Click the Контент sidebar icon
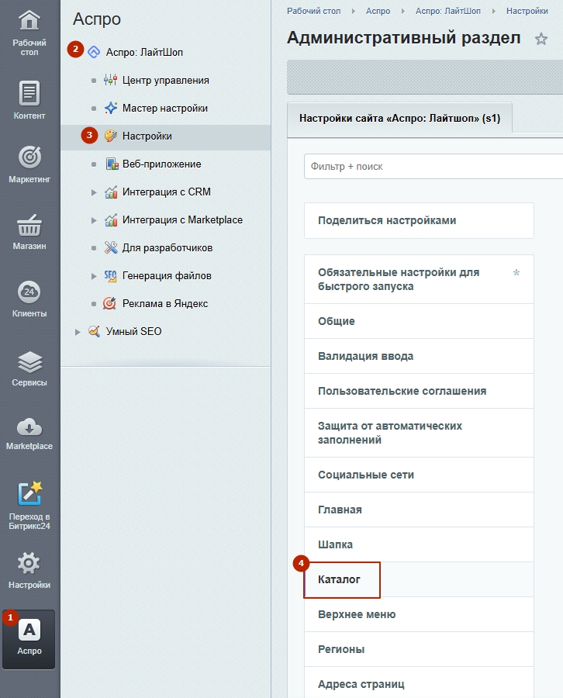563x698 pixels. 29,94
